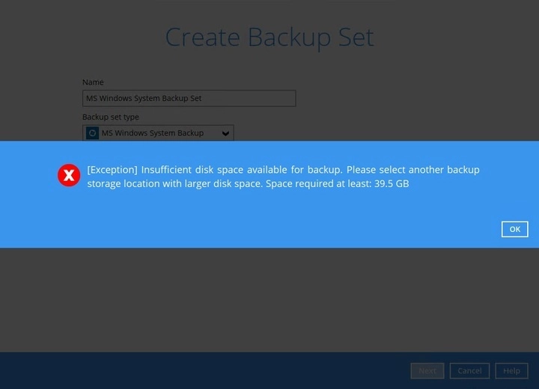Click the Backup set type label

(111, 117)
